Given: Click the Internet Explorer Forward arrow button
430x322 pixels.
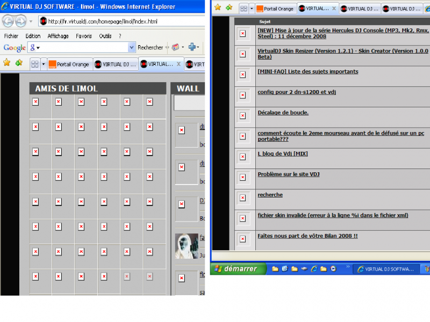Looking at the screenshot, I should pos(20,21).
